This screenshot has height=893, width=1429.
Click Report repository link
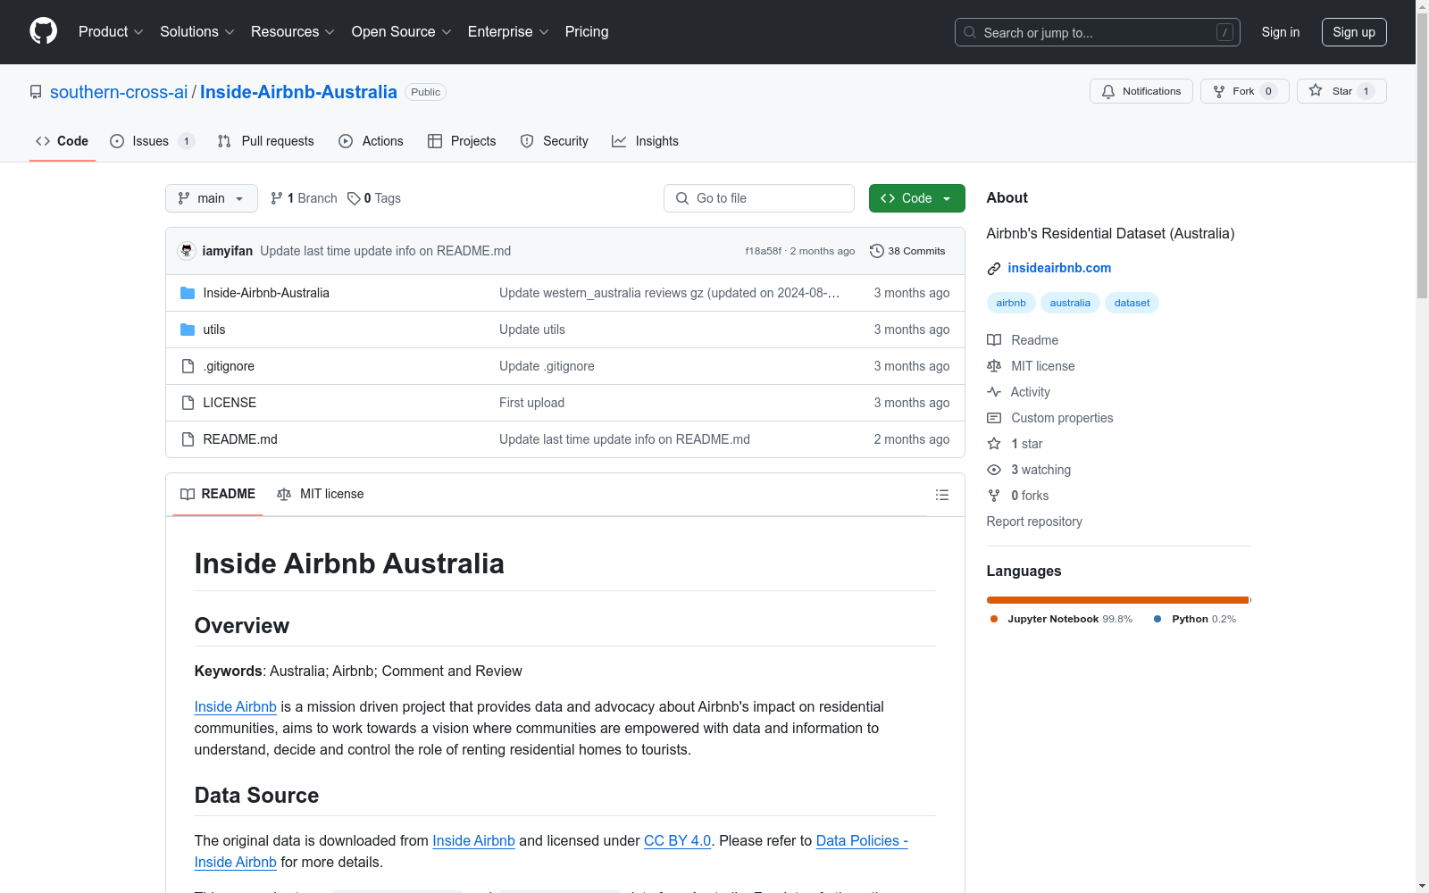click(1034, 522)
